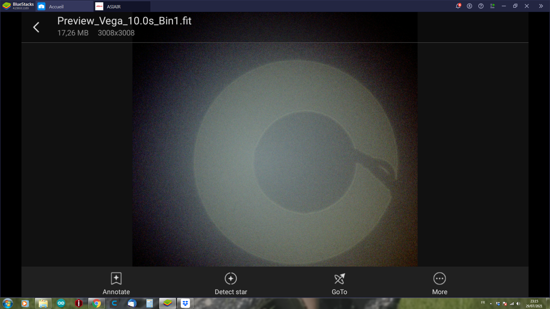The image size is (550, 309).
Task: Open Thunderbird from the taskbar
Action: point(132,303)
